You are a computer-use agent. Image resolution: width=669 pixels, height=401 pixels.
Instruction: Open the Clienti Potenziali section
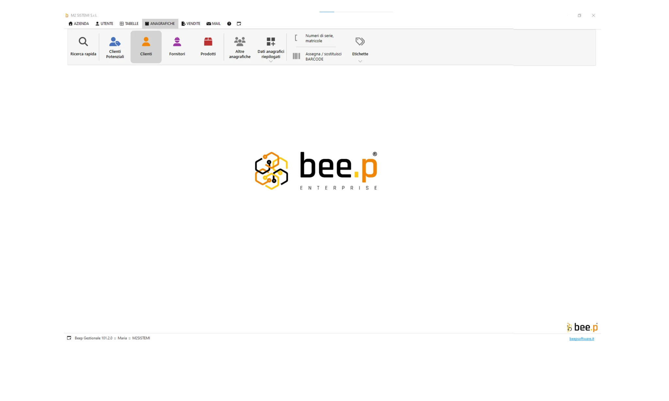tap(115, 47)
